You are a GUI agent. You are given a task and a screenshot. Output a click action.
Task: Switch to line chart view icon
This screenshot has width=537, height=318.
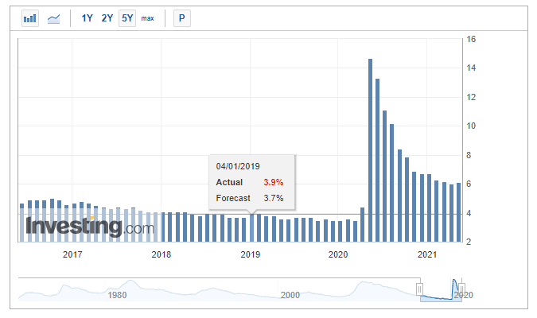point(54,18)
